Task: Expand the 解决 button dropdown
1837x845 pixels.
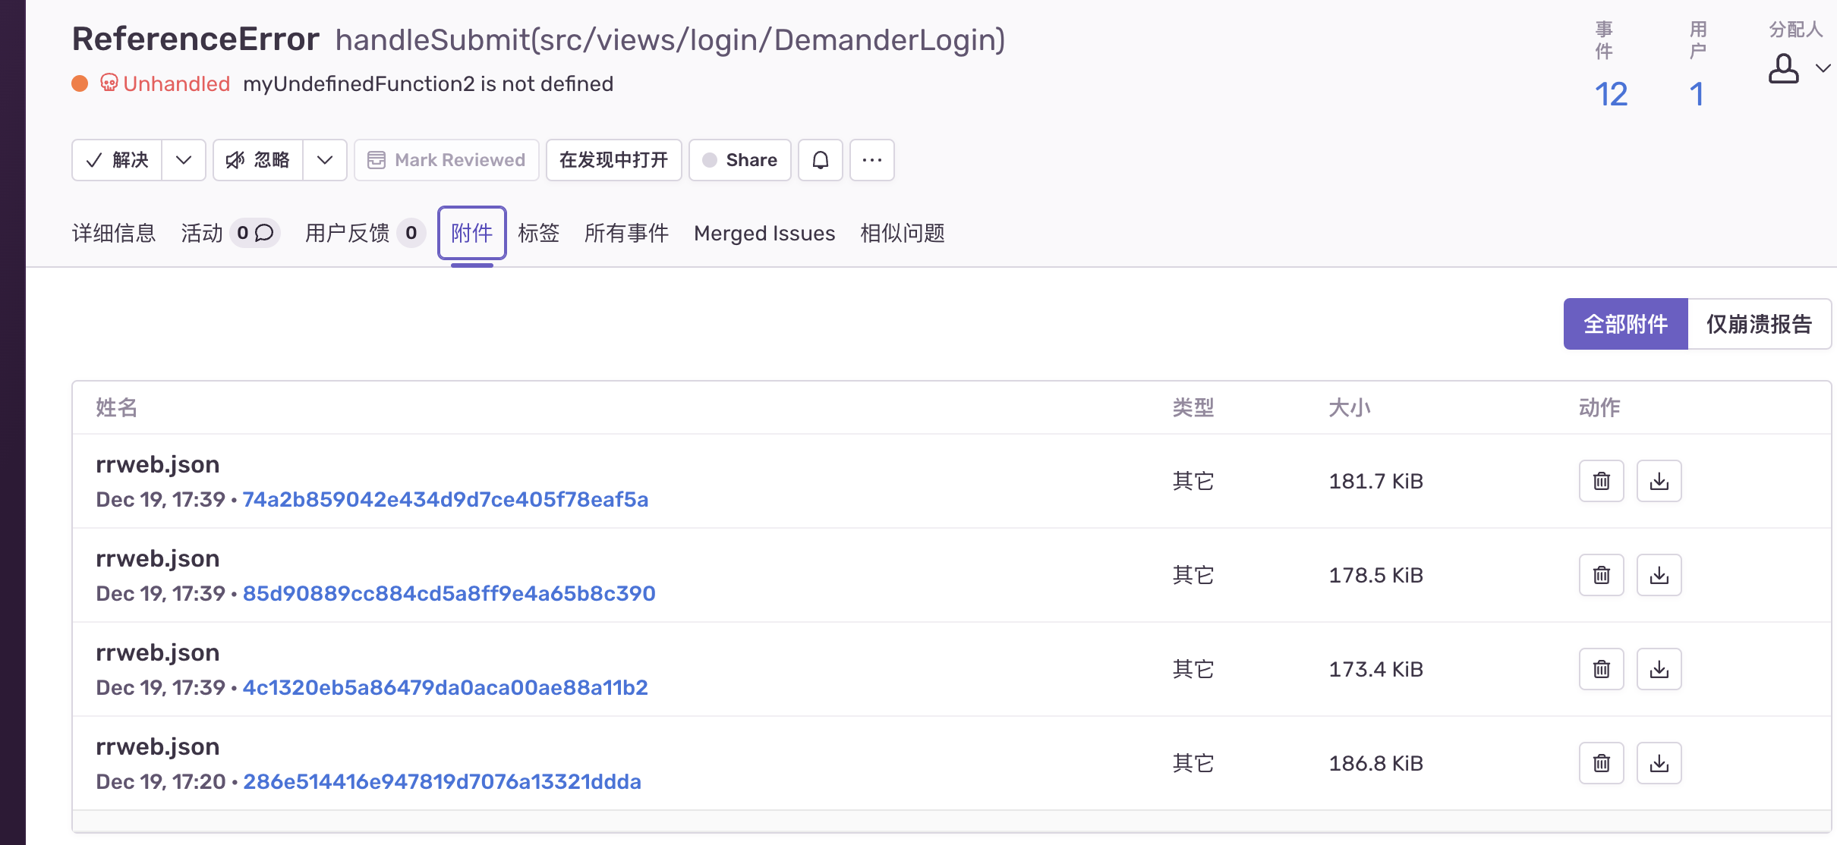Action: click(184, 160)
